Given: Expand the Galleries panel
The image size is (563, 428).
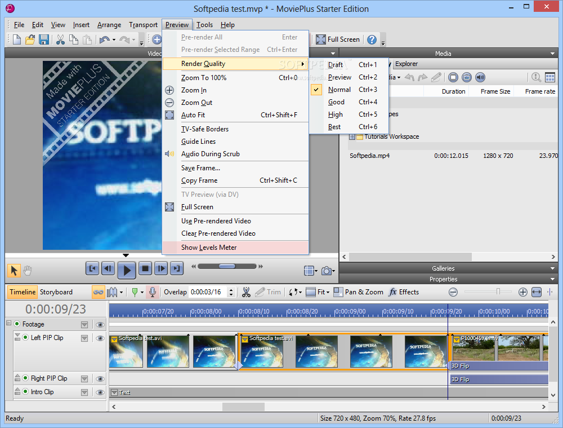Looking at the screenshot, I should [x=552, y=268].
